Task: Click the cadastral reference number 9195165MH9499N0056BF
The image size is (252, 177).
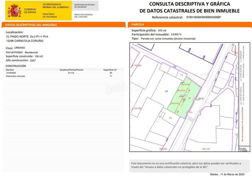Action: [204, 17]
